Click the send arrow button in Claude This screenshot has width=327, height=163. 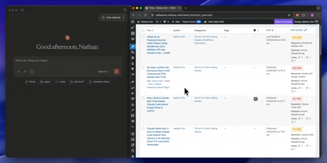(x=117, y=72)
